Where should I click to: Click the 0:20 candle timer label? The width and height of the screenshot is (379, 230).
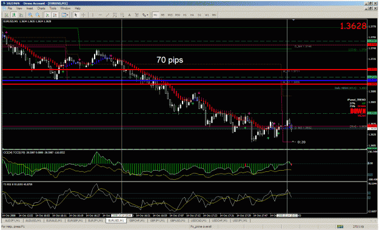[301, 142]
